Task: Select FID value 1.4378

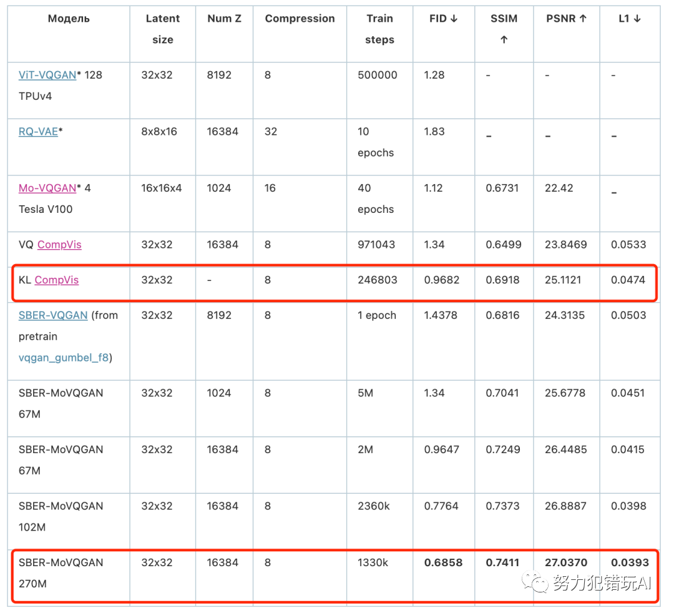Action: pos(441,315)
